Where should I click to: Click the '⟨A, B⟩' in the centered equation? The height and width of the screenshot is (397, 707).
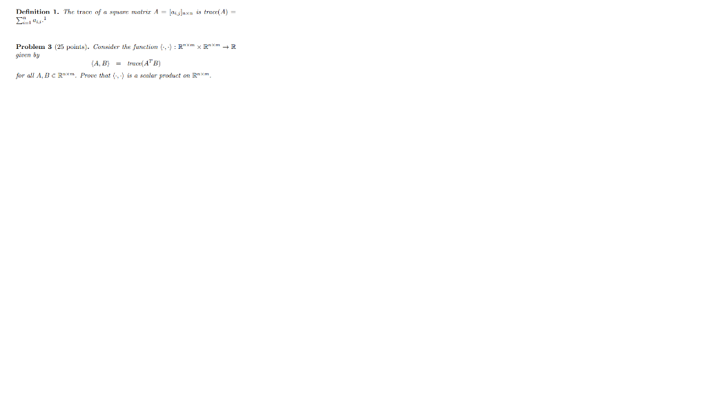(x=100, y=63)
